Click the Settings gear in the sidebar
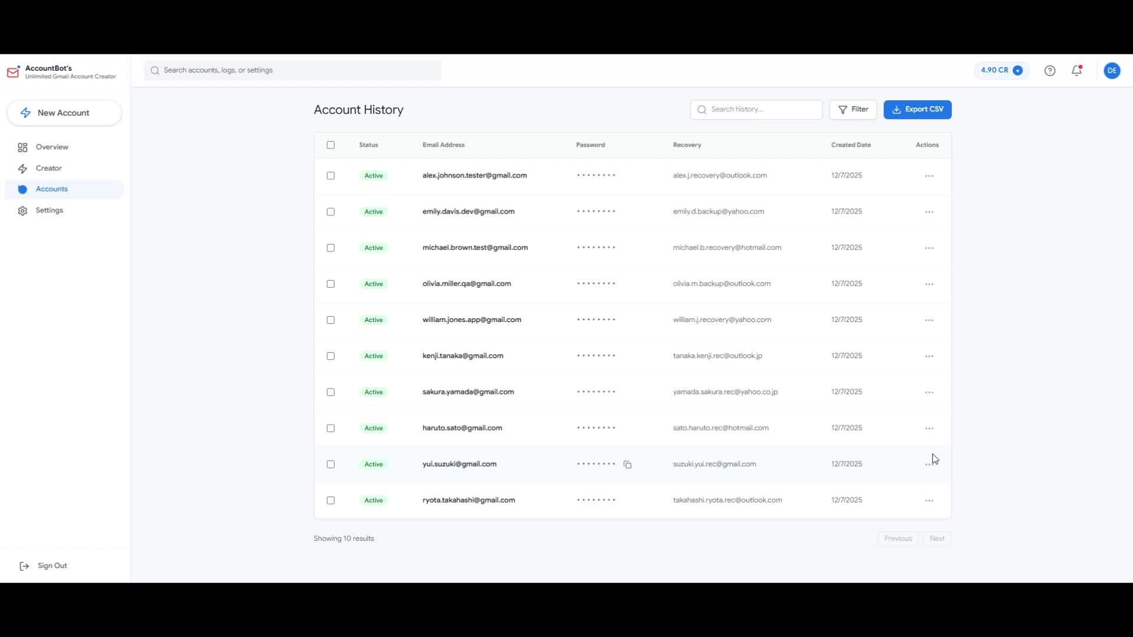 [22, 211]
